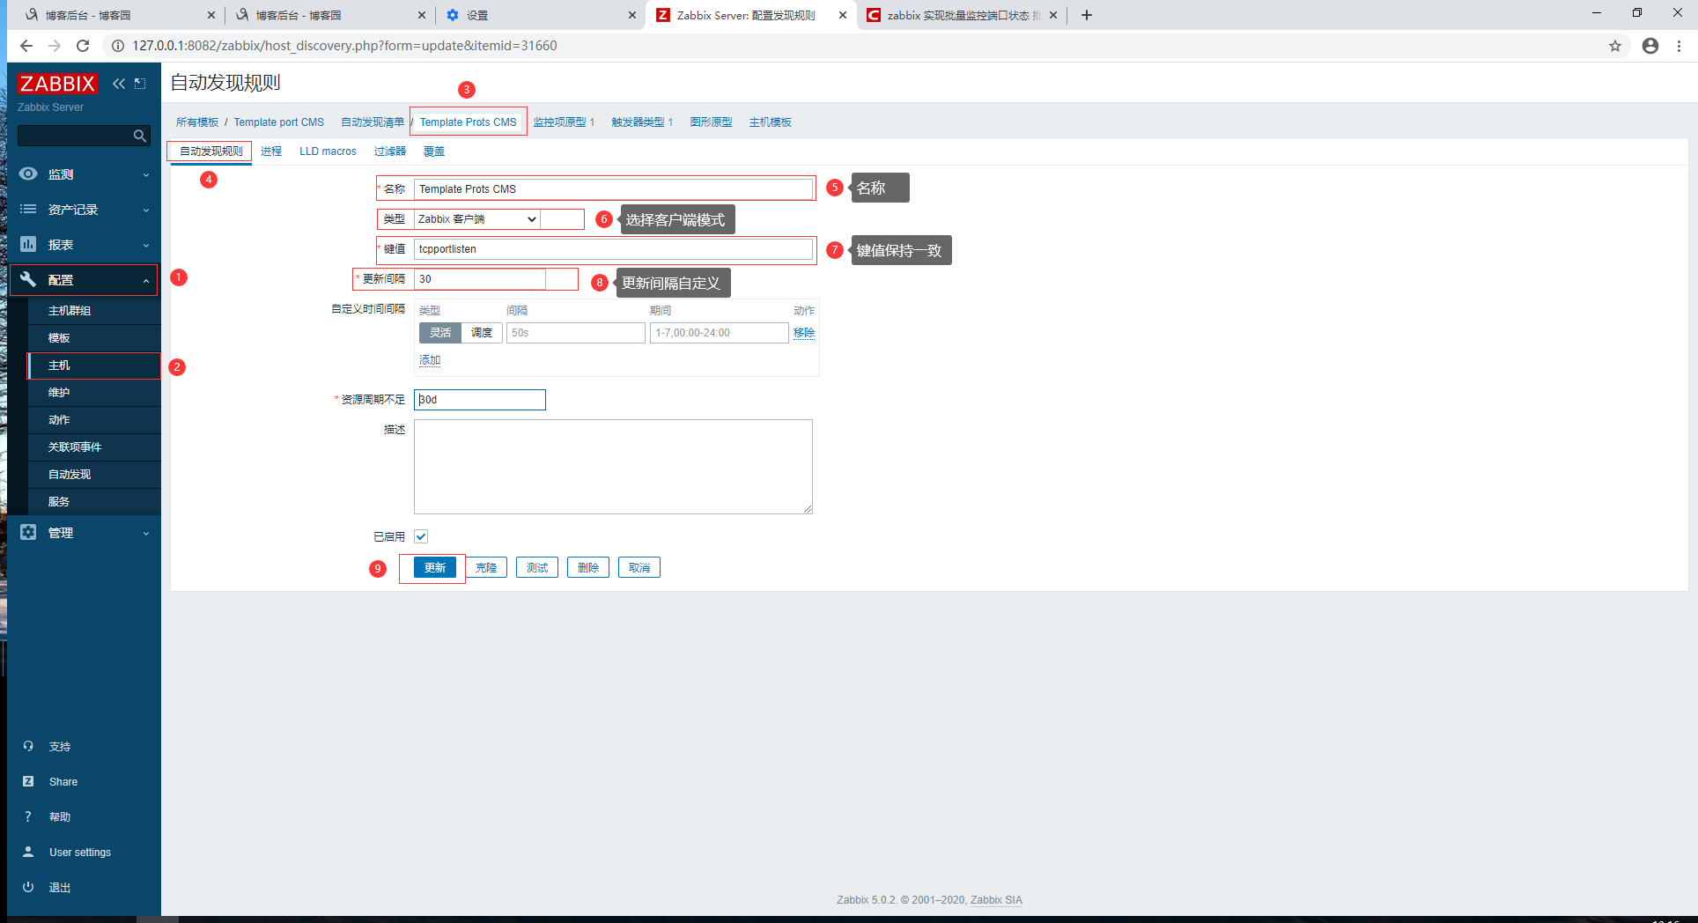Click the 资产记录 list icon

28,209
